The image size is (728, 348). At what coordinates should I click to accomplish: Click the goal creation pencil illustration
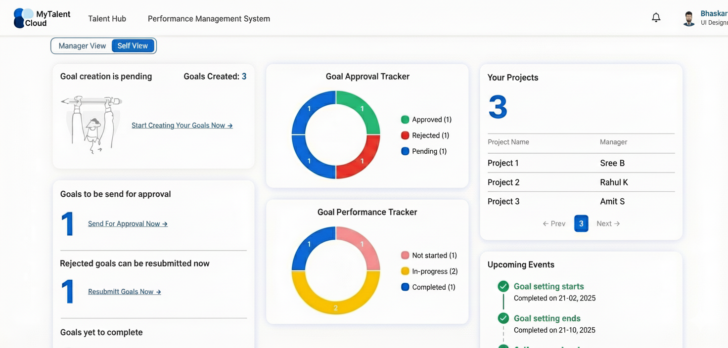pyautogui.click(x=92, y=124)
